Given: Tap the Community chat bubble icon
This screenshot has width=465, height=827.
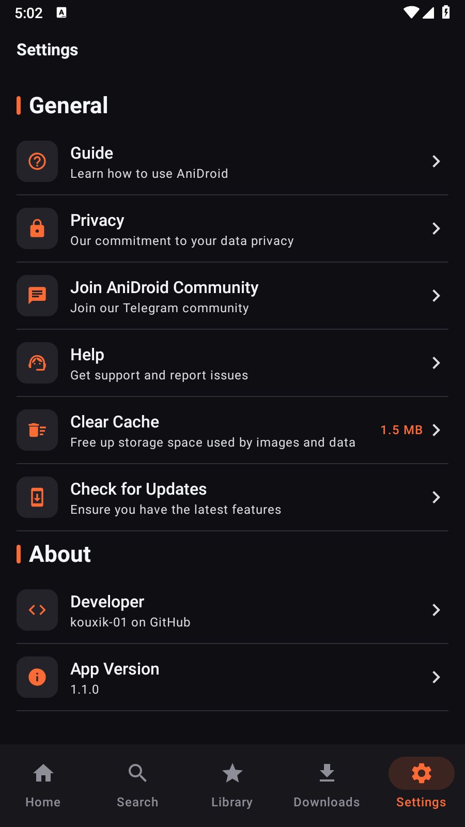Looking at the screenshot, I should pyautogui.click(x=37, y=296).
